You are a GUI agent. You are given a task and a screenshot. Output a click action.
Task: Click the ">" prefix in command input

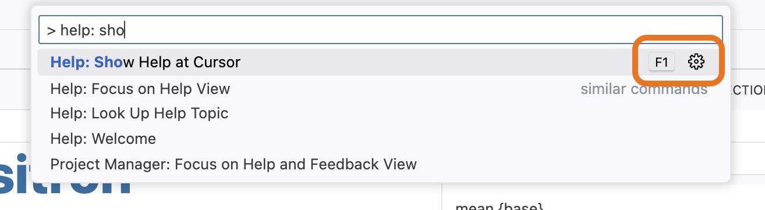click(x=51, y=30)
